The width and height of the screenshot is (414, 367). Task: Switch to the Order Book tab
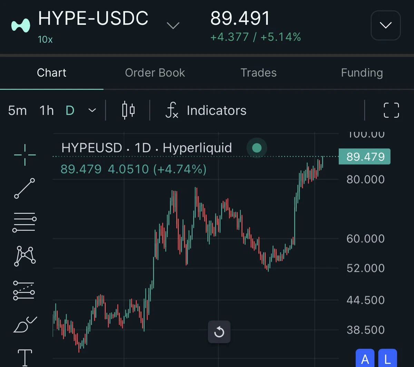point(155,73)
